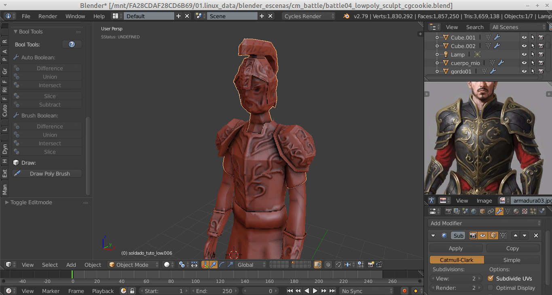552x295 pixels.
Task: Click the record button in the timeline
Action: pyautogui.click(x=404, y=291)
